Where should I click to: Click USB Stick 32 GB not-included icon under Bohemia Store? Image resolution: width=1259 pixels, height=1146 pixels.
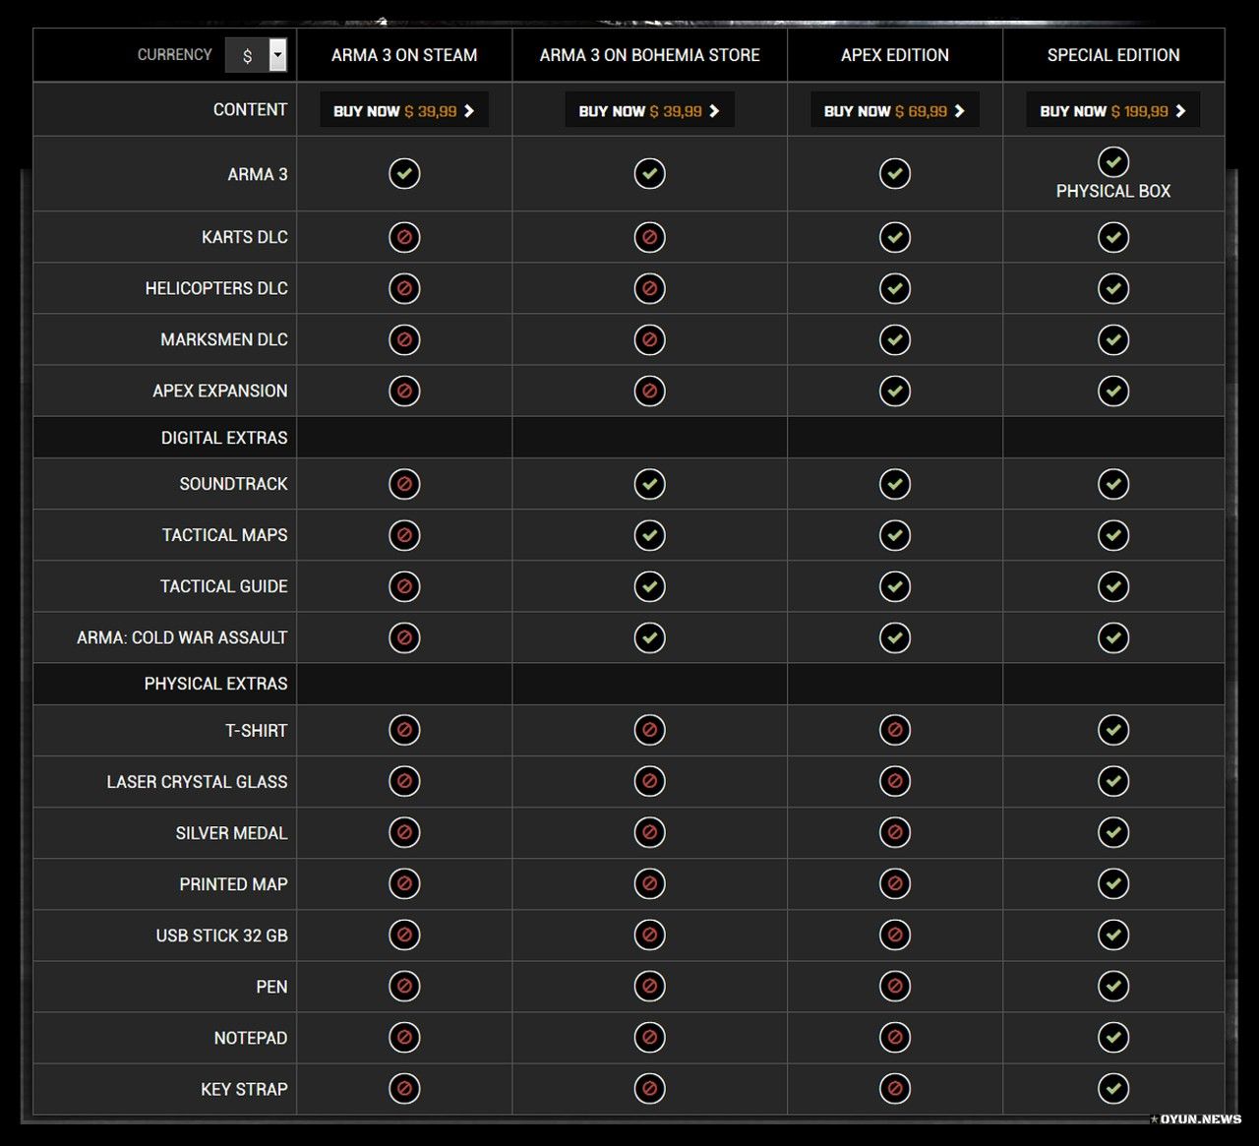[x=649, y=935]
